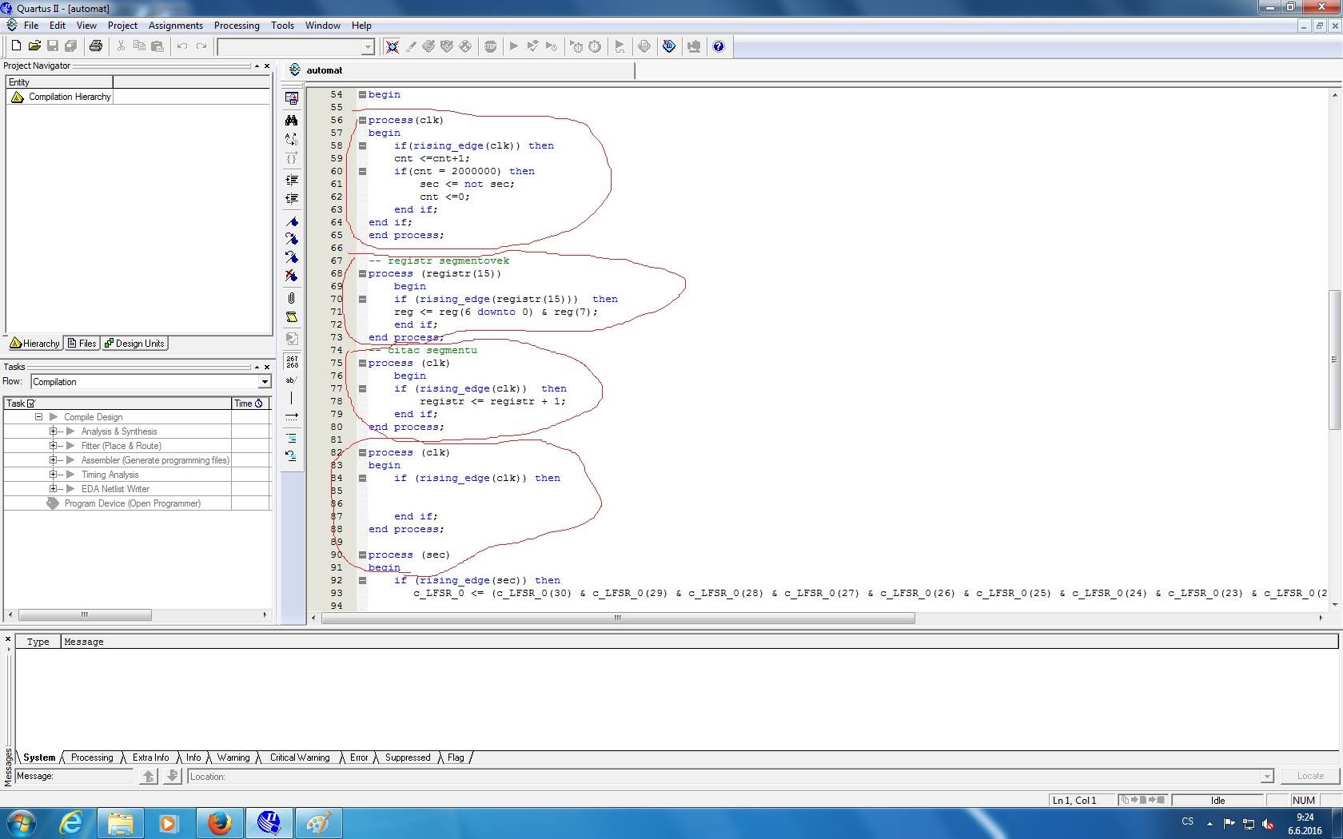
Task: Open the Assignments menu
Action: 175,26
